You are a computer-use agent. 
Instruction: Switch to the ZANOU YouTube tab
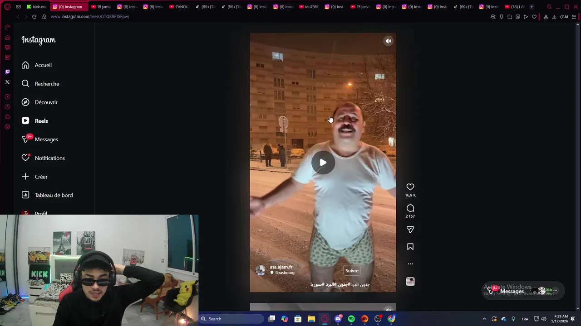[x=179, y=7]
